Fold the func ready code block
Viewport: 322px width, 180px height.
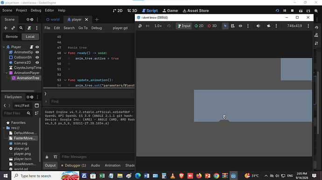coord(65,53)
